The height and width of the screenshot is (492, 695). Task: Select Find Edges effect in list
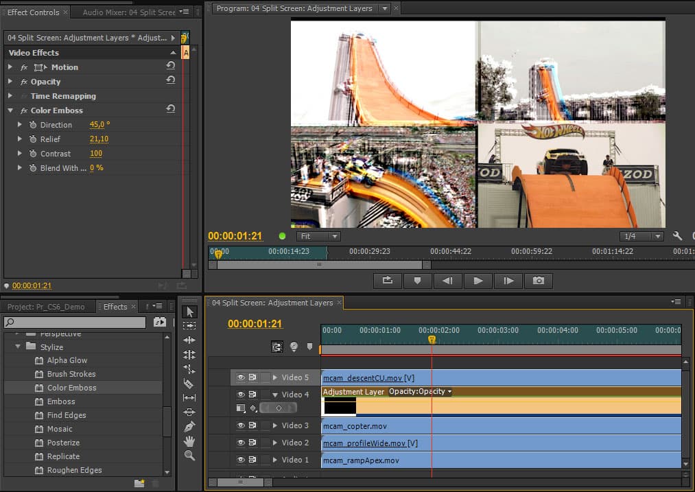(x=67, y=415)
